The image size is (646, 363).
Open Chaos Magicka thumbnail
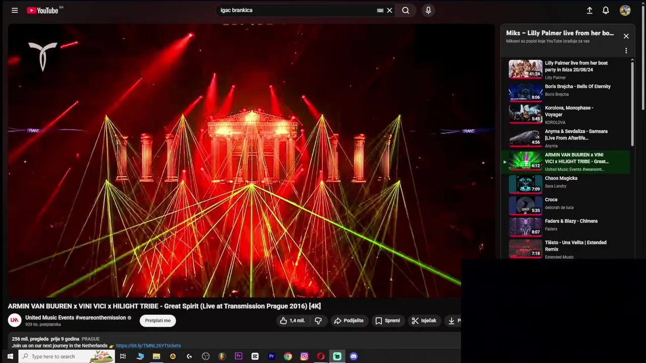525,184
